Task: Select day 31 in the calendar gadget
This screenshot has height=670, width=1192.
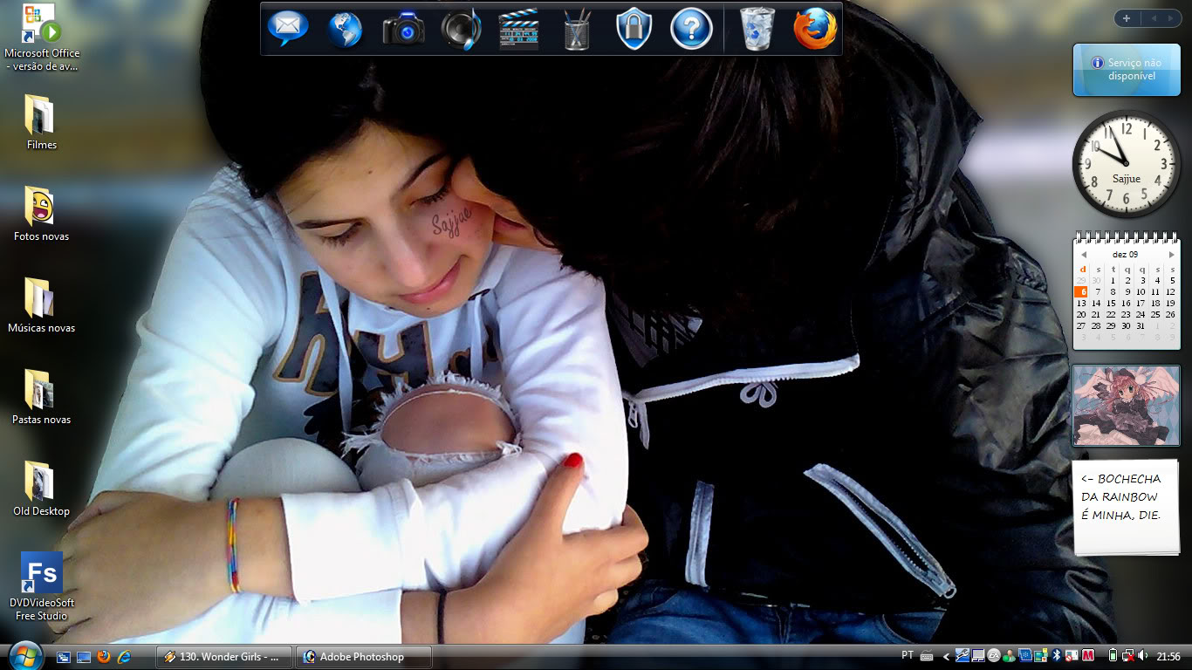Action: [x=1141, y=326]
